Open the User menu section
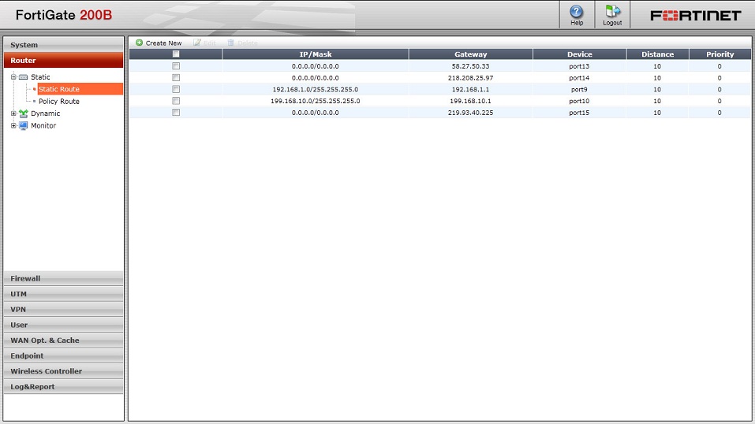The image size is (755, 424). tap(64, 325)
